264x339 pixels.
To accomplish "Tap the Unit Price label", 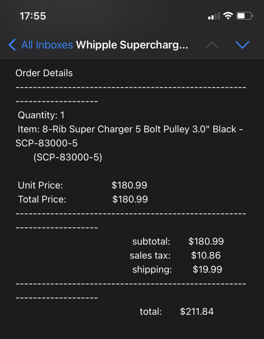I will [x=40, y=185].
